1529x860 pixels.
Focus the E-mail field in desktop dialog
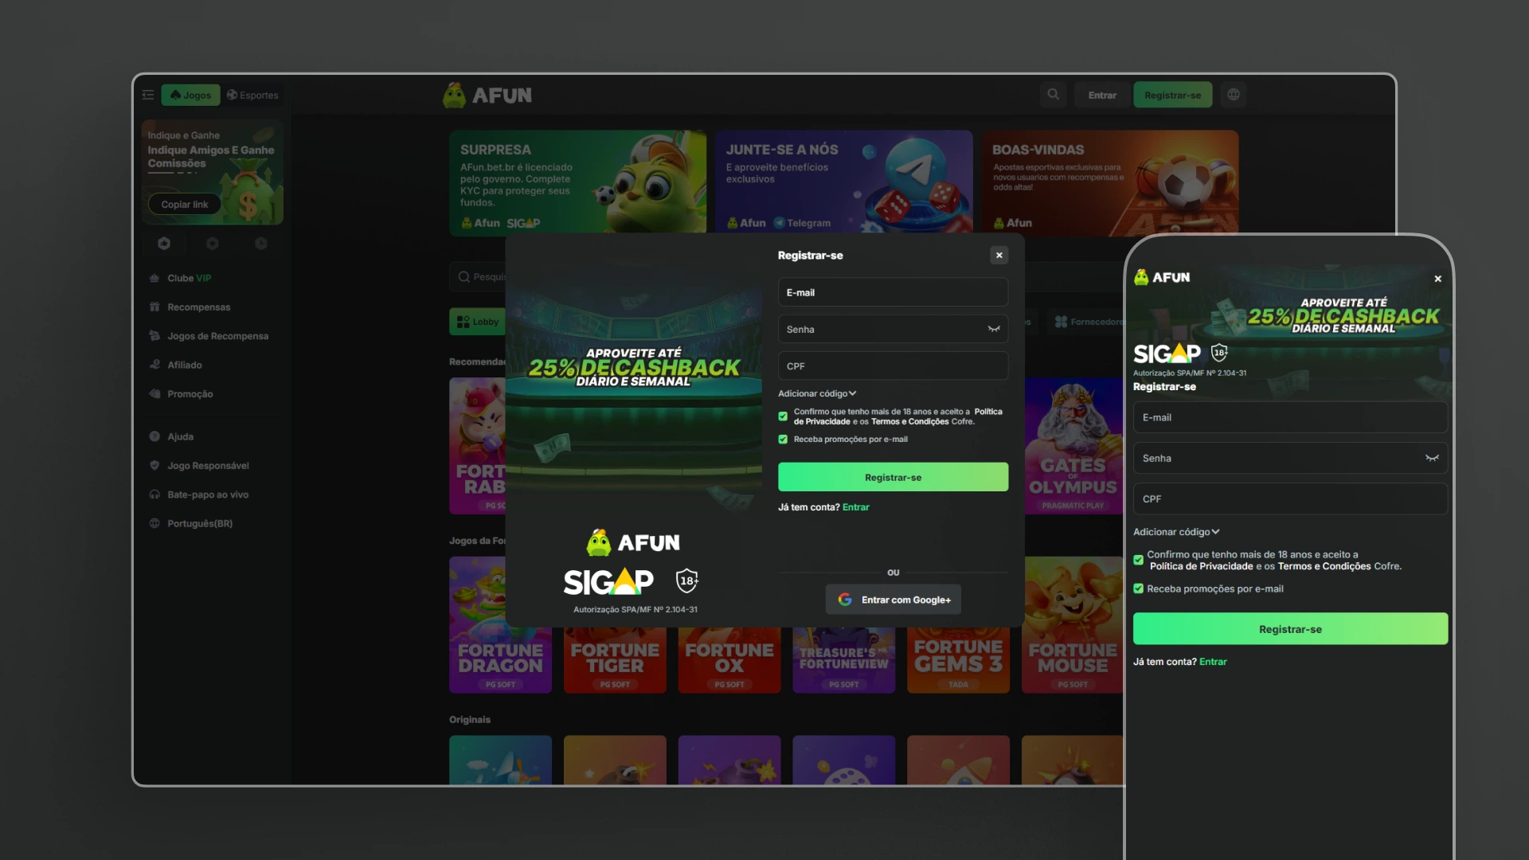[x=893, y=292]
